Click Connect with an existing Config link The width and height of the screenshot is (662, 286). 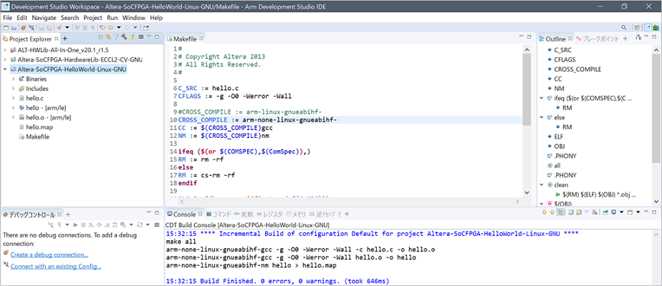point(56,266)
